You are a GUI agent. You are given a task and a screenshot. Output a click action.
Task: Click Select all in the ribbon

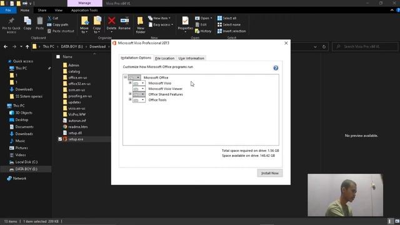tap(227, 18)
